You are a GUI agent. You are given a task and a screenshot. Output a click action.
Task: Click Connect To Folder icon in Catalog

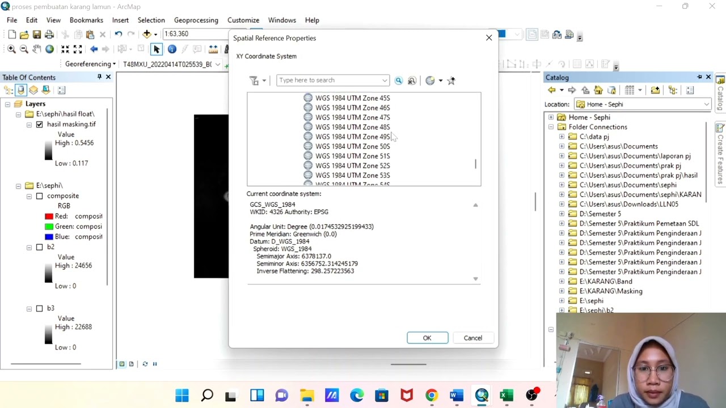655,91
